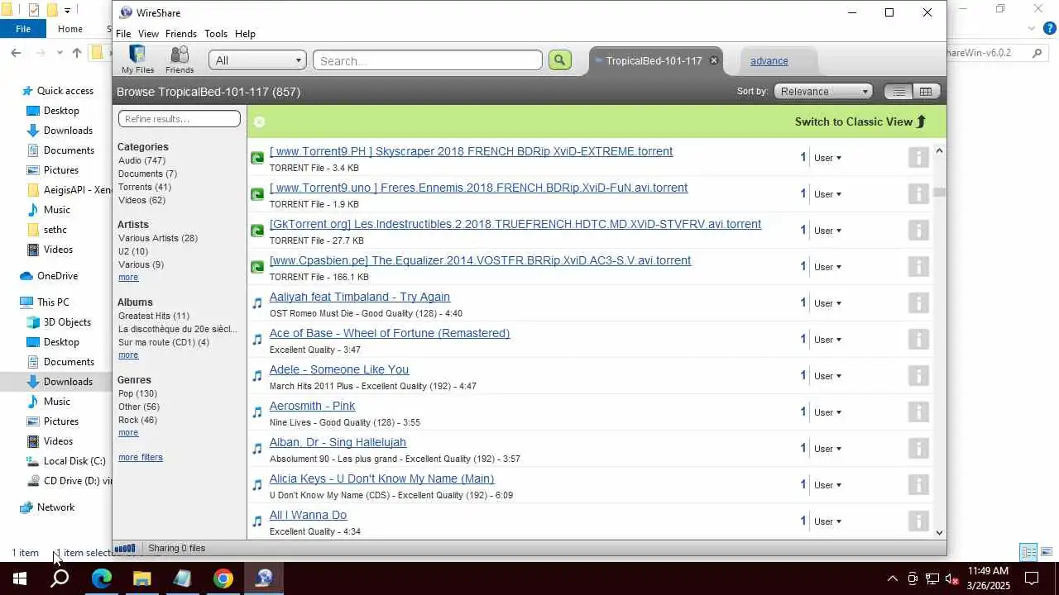Show more Genres via more link
The height and width of the screenshot is (595, 1059).
tap(128, 432)
